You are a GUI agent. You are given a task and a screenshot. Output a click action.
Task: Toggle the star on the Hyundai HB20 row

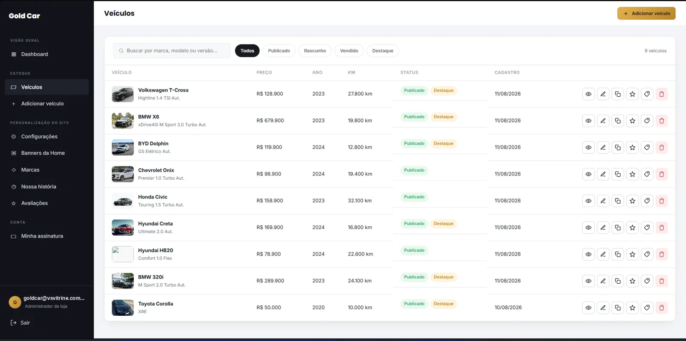coord(632,254)
